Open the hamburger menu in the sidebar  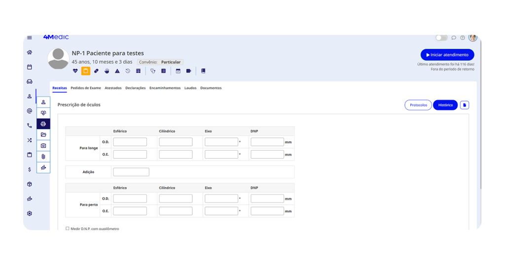[x=30, y=37]
